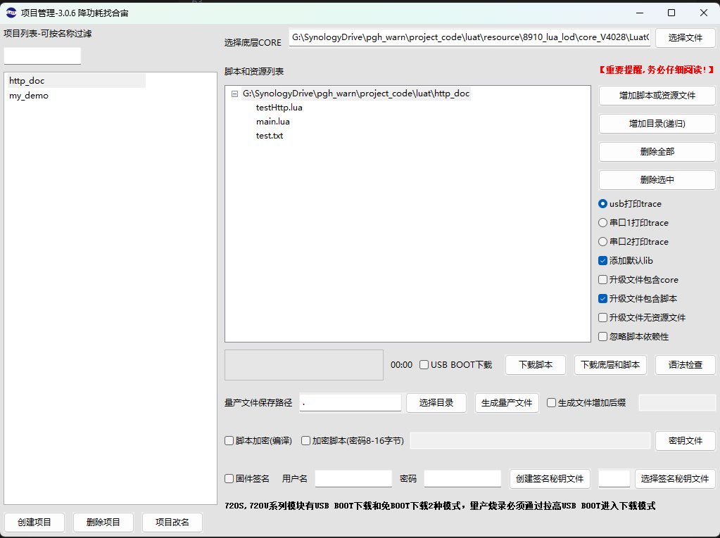Screen dimensions: 720x538
Task: Click the app icon in title bar
Action: point(11,13)
